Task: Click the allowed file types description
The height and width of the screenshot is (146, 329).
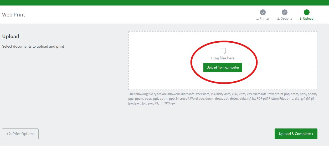Action: (x=223, y=99)
